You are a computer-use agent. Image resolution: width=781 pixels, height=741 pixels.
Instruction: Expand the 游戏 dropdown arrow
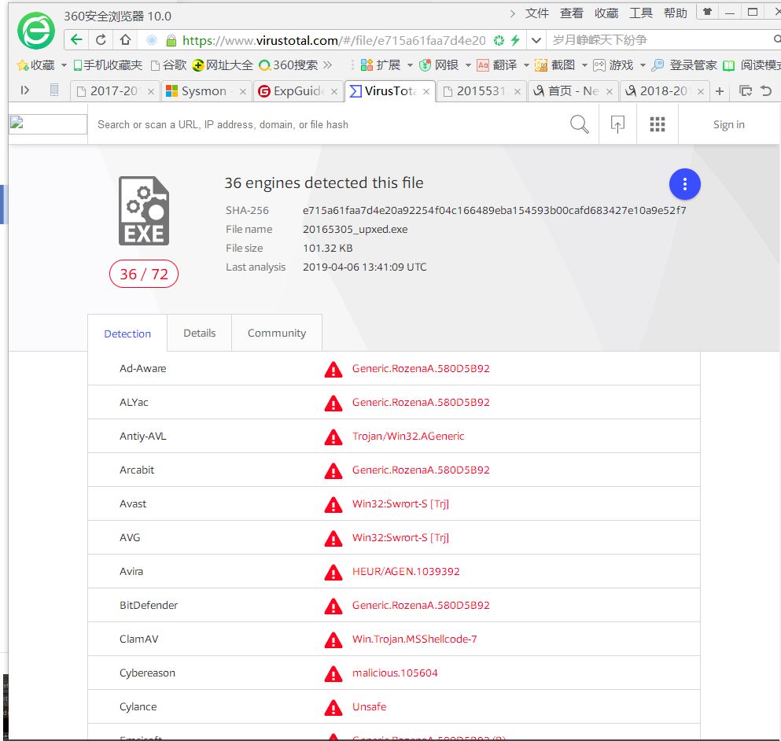coord(643,65)
